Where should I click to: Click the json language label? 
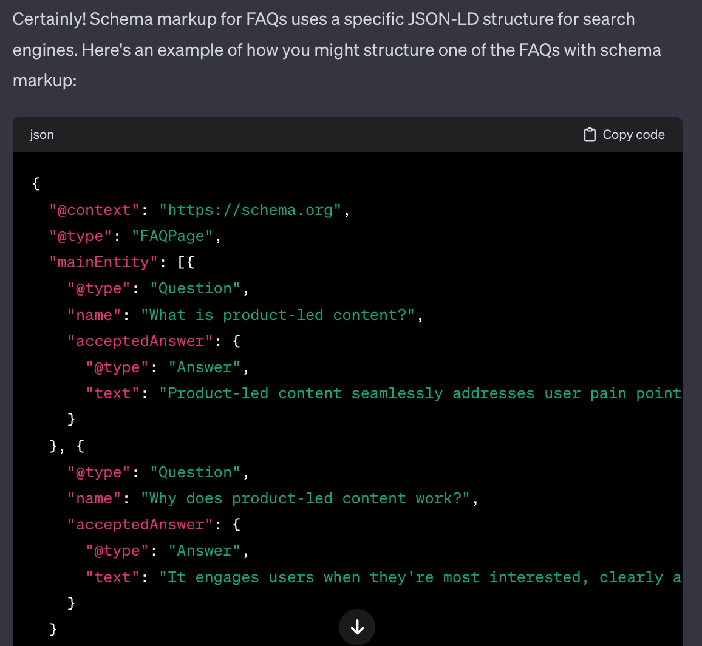coord(42,135)
